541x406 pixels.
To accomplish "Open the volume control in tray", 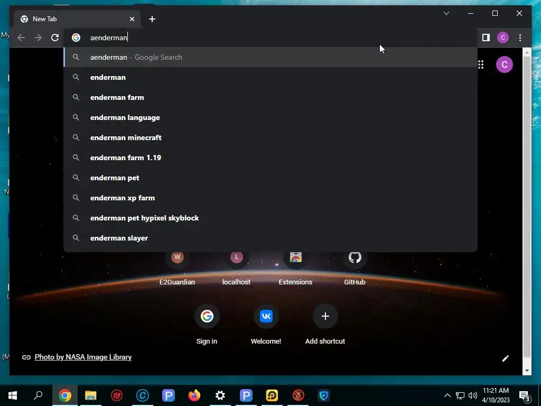I will [x=473, y=395].
